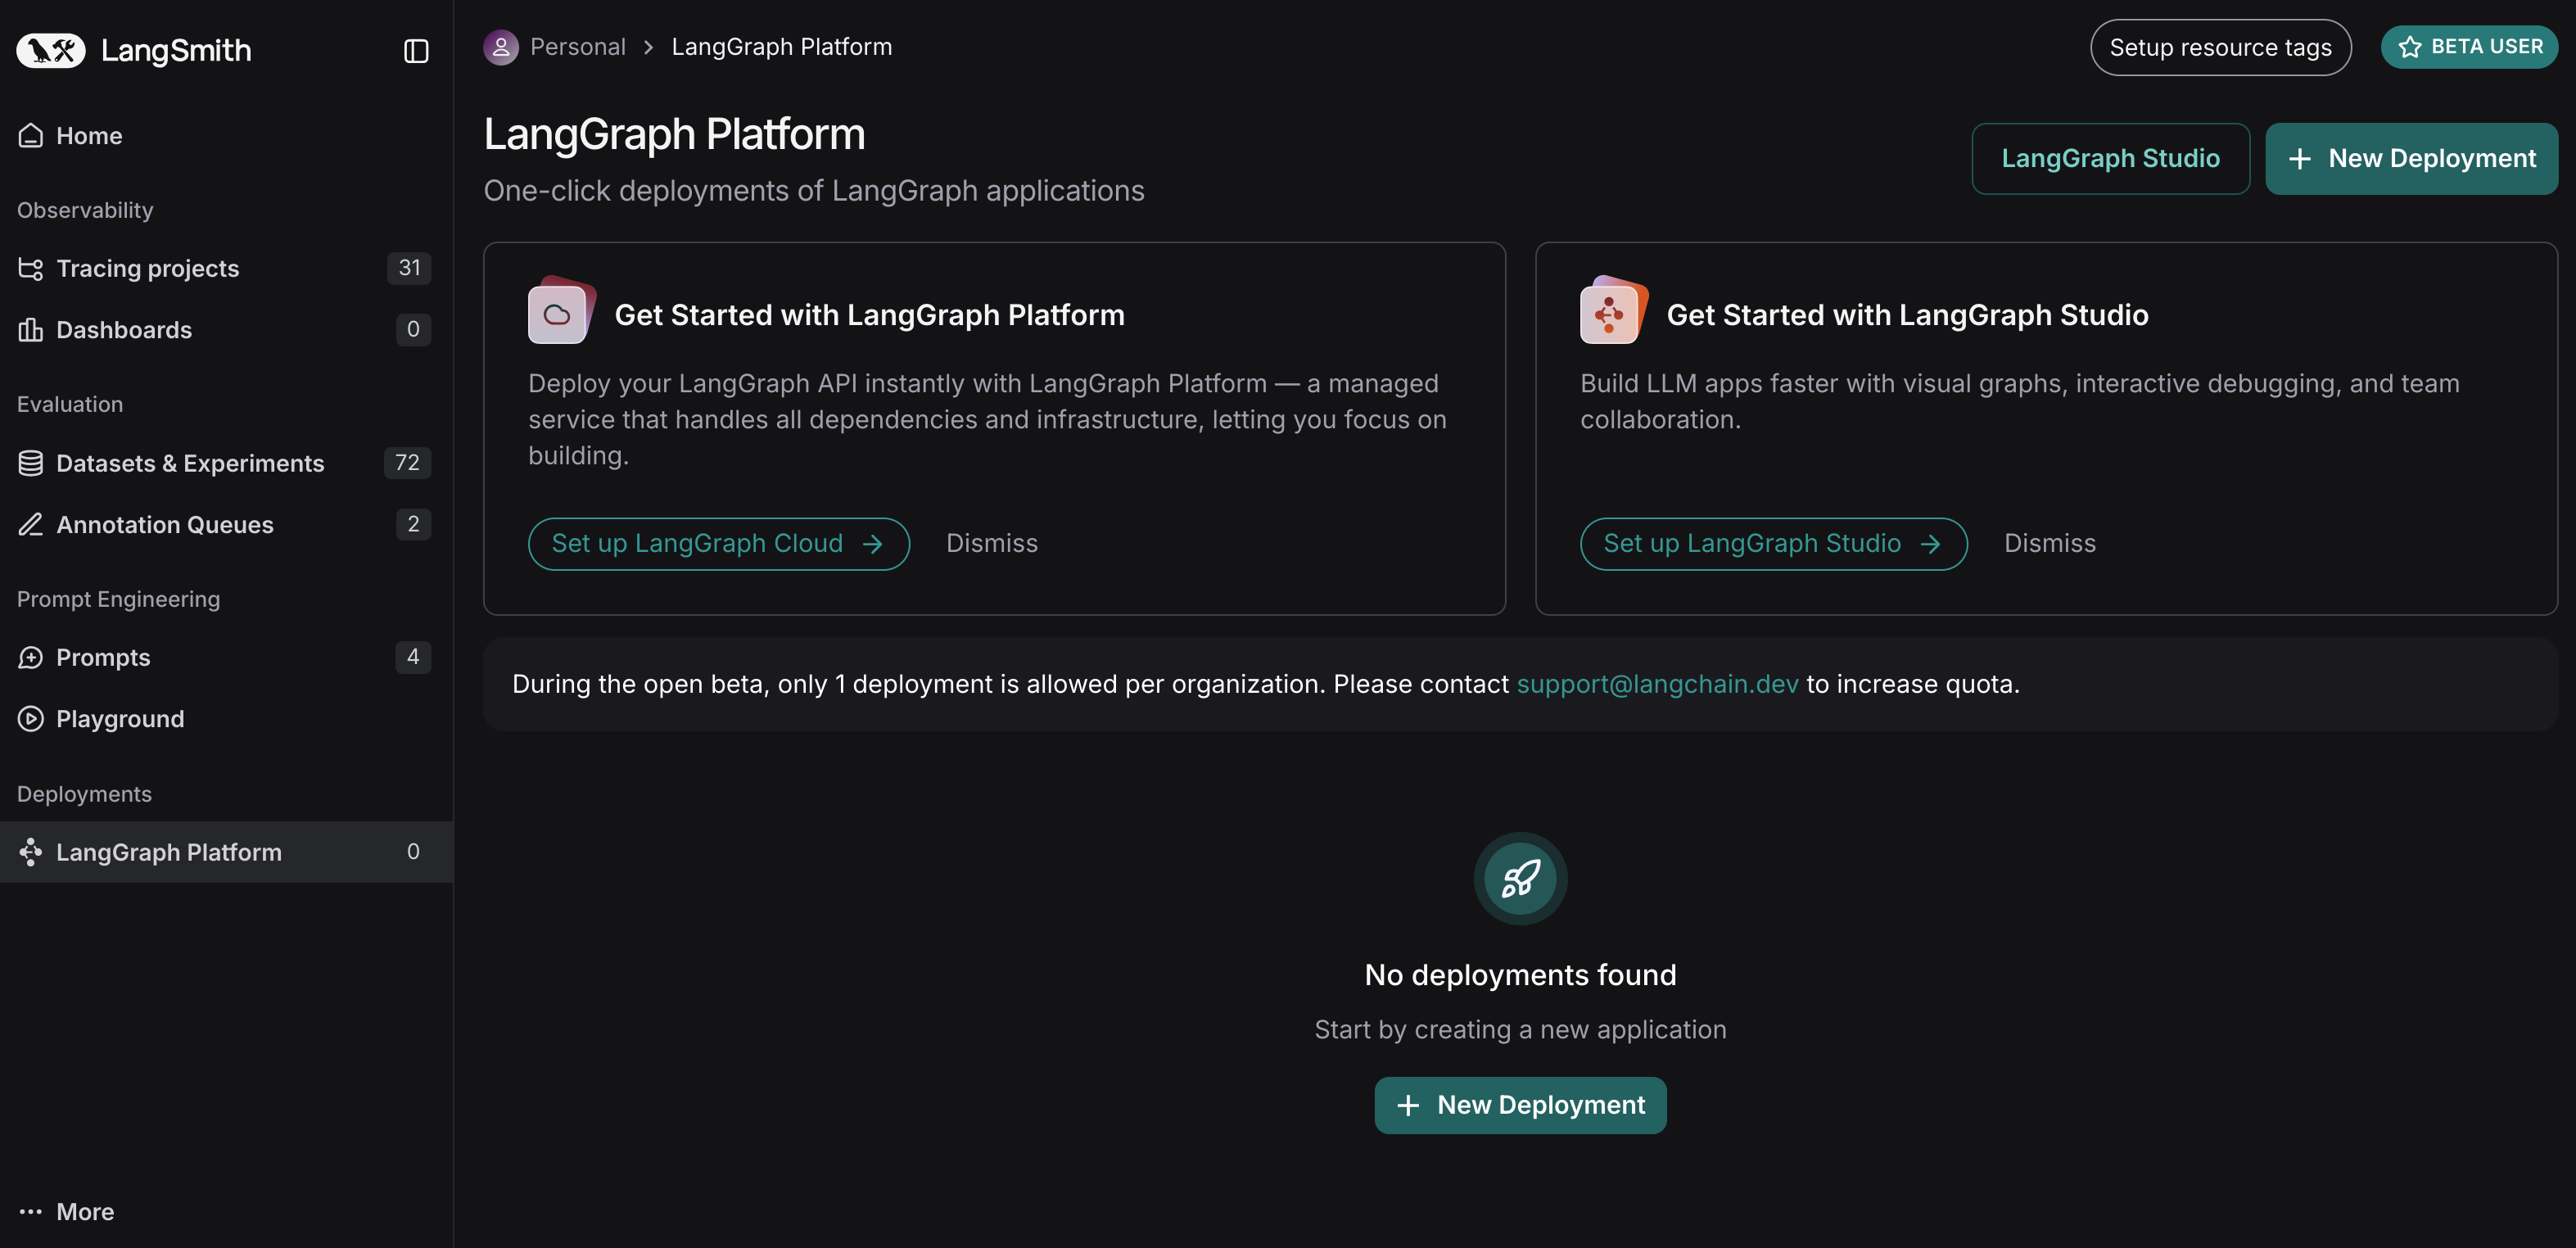The image size is (2576, 1248).
Task: Click the arrow on Set up LangGraph Studio
Action: [1931, 544]
